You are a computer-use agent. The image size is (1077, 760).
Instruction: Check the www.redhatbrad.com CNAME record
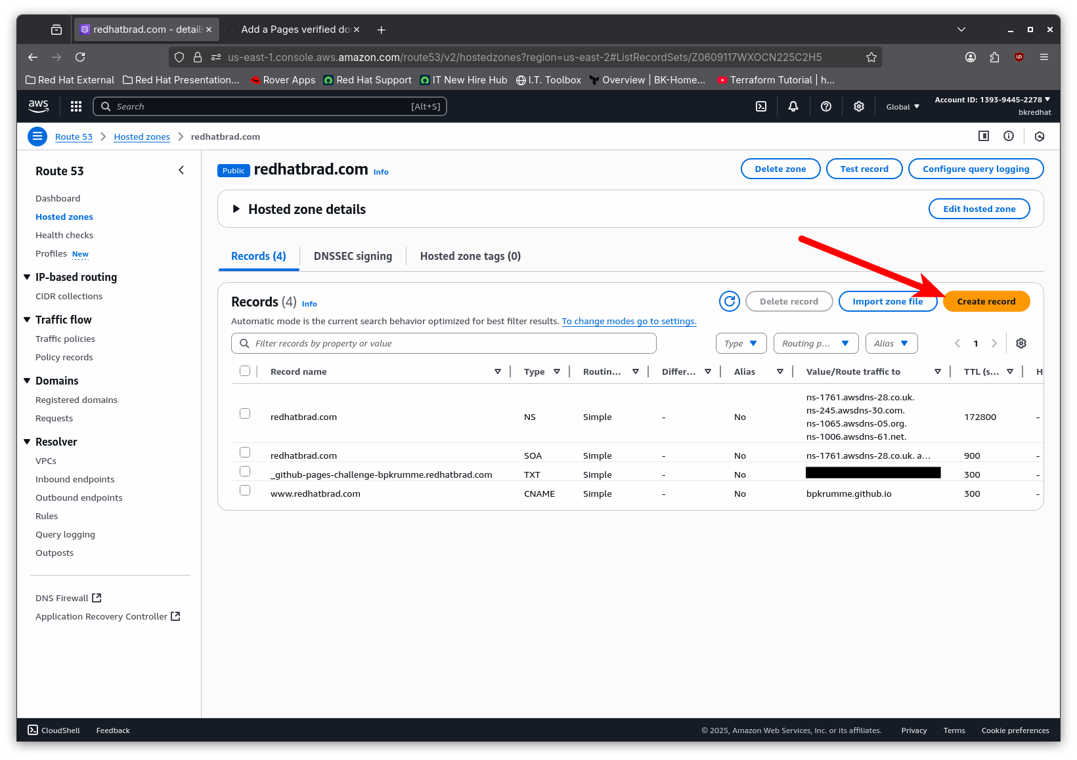245,490
